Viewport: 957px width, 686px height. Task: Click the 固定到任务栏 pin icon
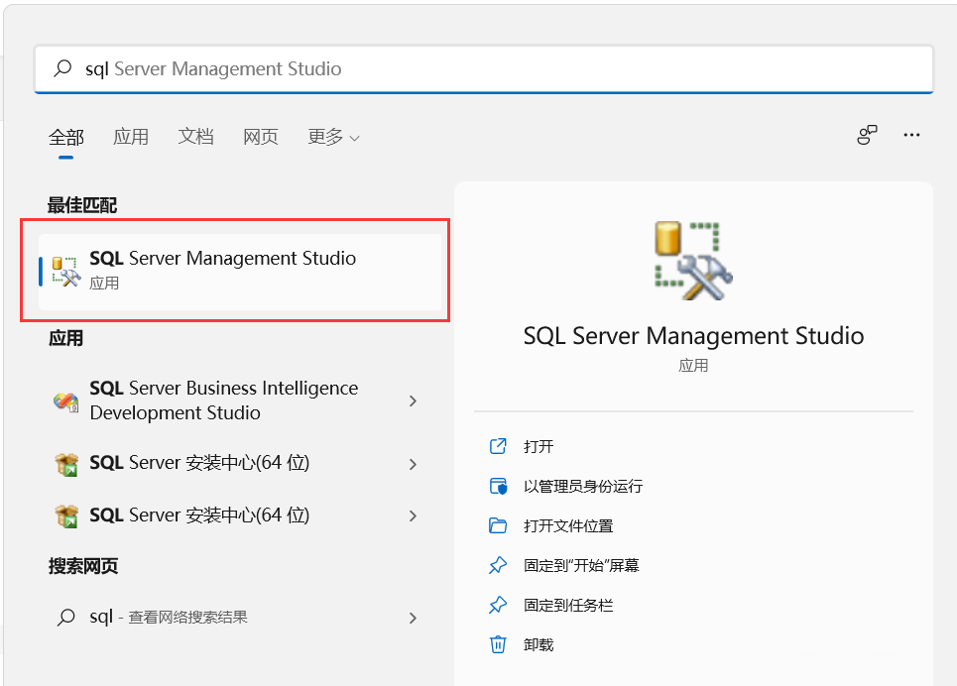[499, 606]
